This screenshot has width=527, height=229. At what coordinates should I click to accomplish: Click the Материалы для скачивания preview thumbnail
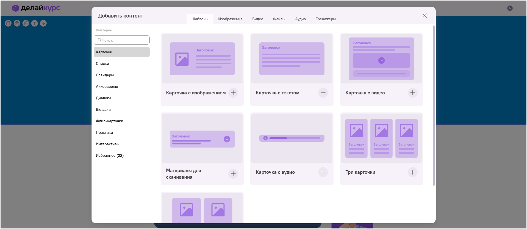coord(202,138)
